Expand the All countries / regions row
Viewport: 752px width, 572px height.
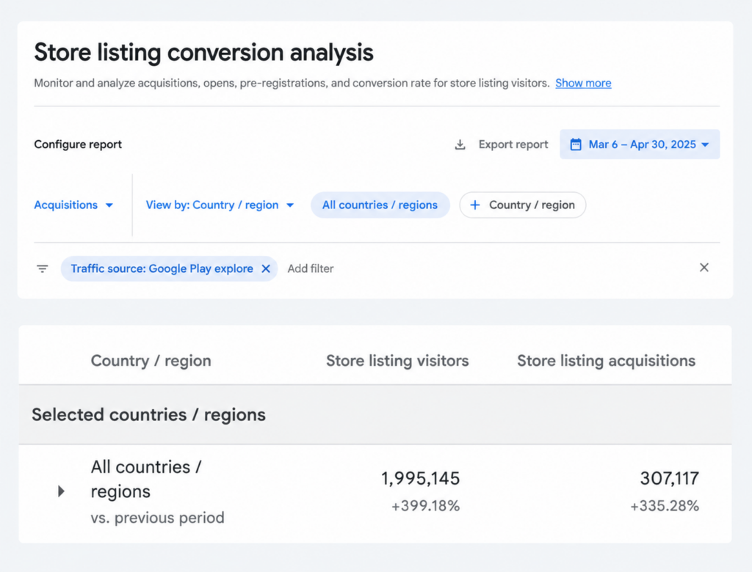tap(61, 491)
